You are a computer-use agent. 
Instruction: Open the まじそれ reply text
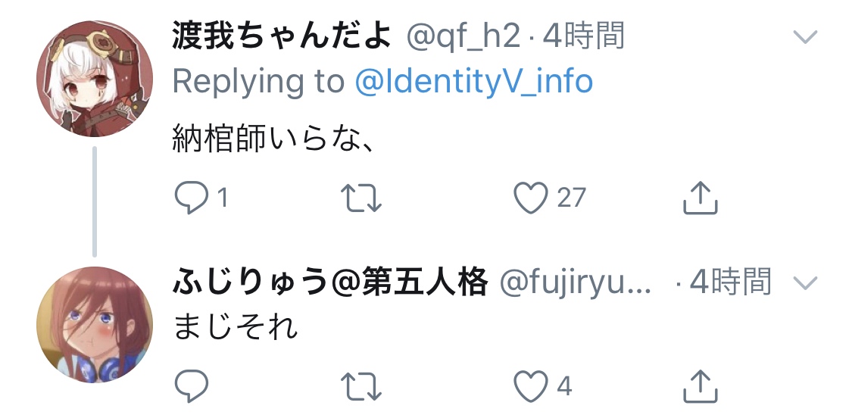click(x=236, y=327)
